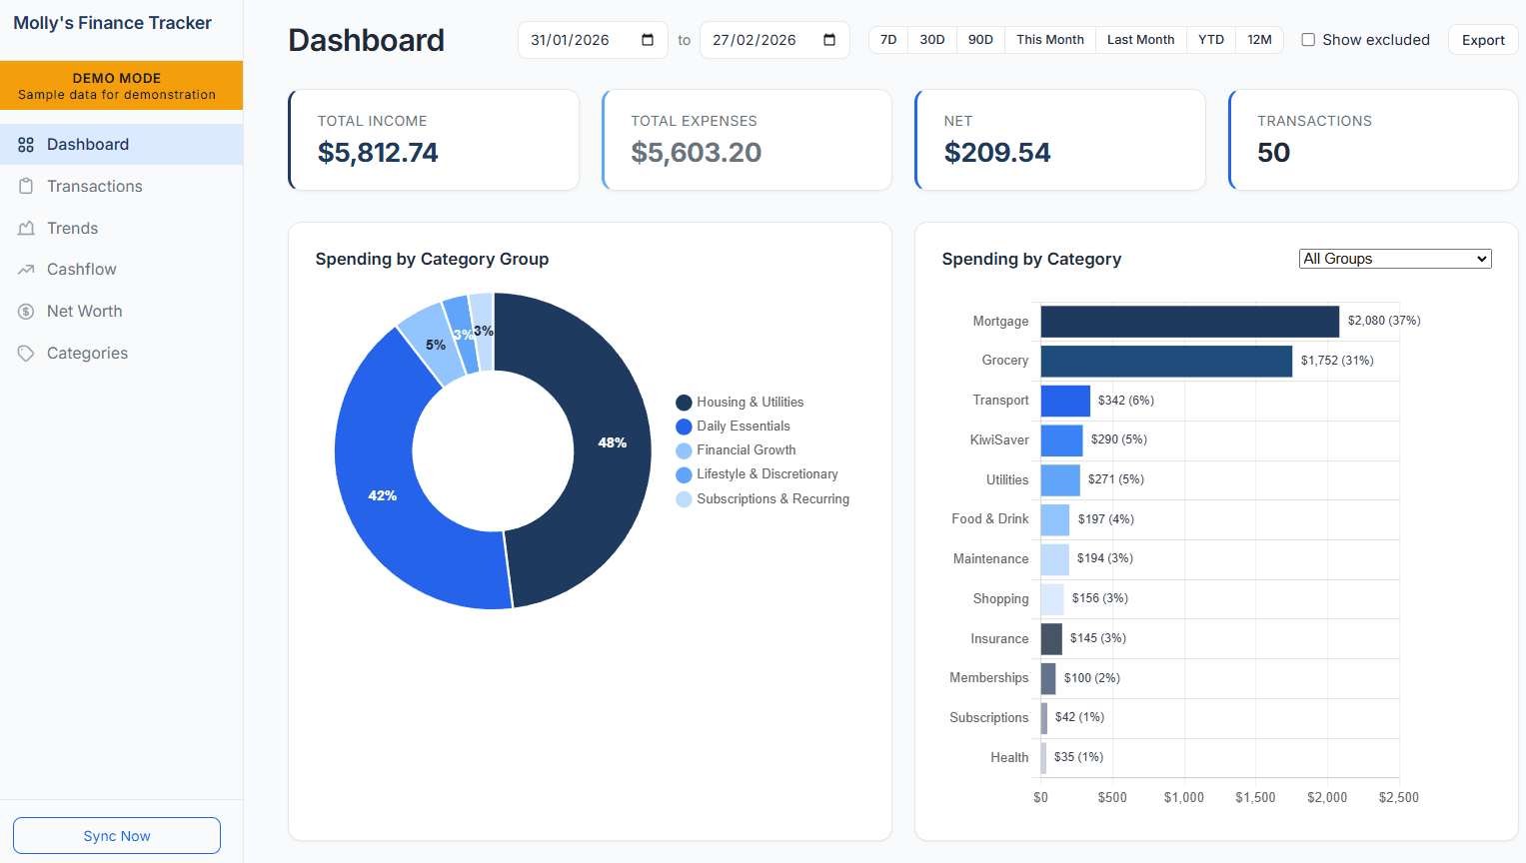
Task: Click the Export button
Action: 1483,39
